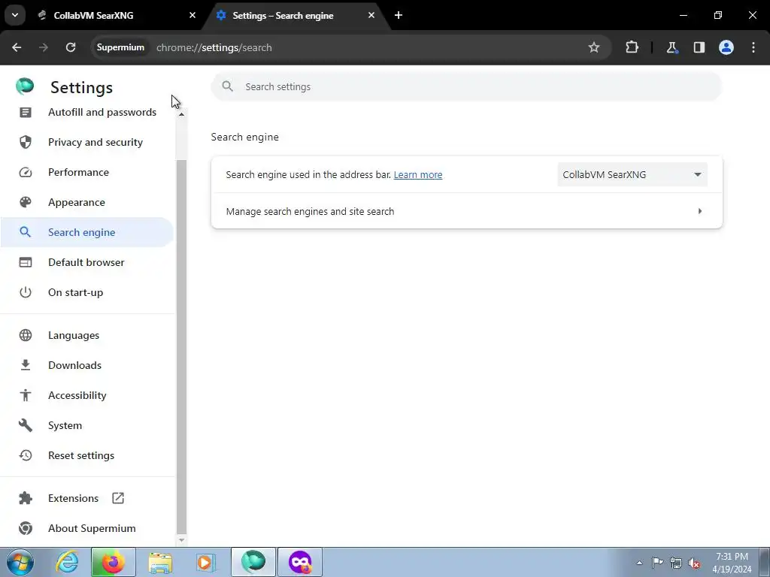This screenshot has width=770, height=577.
Task: Open Default browser settings
Action: pyautogui.click(x=87, y=262)
